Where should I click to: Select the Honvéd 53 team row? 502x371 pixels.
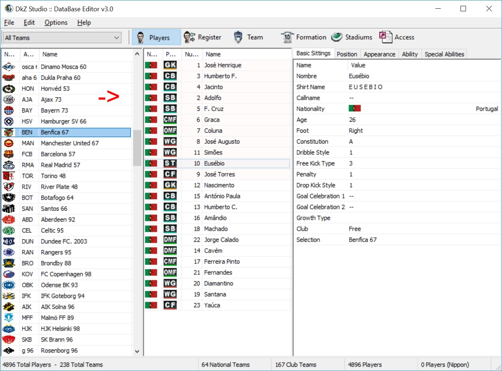tap(66, 88)
